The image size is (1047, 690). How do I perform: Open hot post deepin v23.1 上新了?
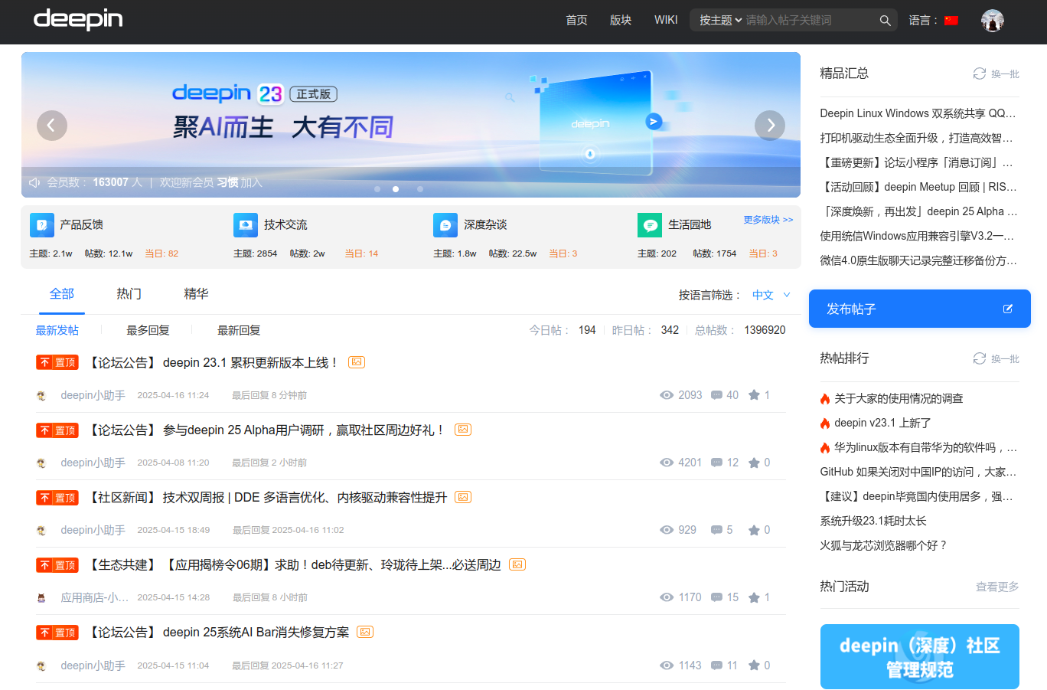[x=882, y=423]
